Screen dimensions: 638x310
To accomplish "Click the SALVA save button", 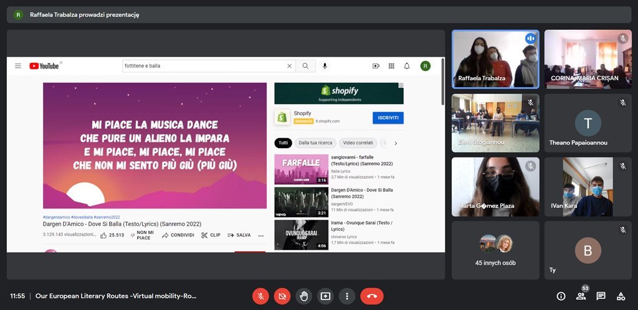I will [x=239, y=235].
